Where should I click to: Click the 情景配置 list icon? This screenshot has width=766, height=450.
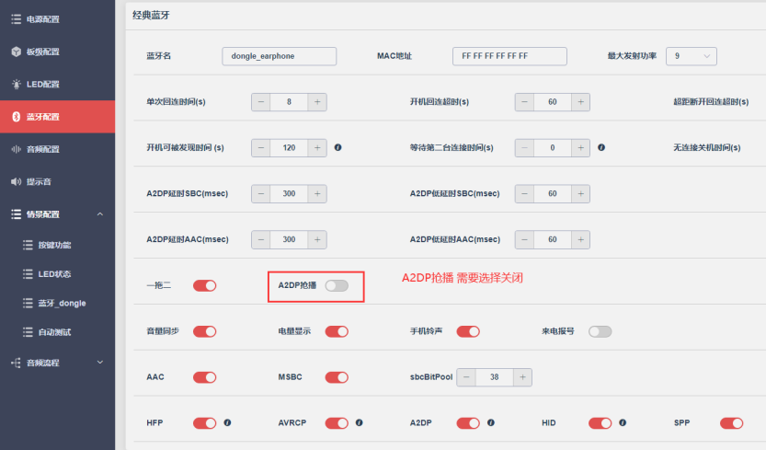[x=17, y=214]
